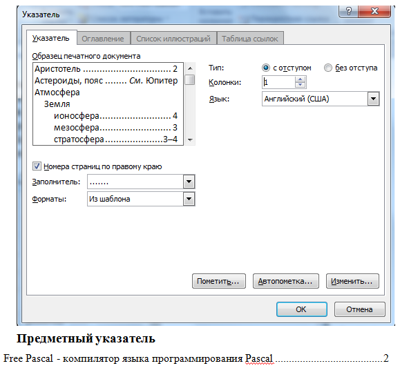Click 'Атмосфера' entry in preview
Image resolution: width=400 pixels, height=368 pixels.
pos(57,93)
